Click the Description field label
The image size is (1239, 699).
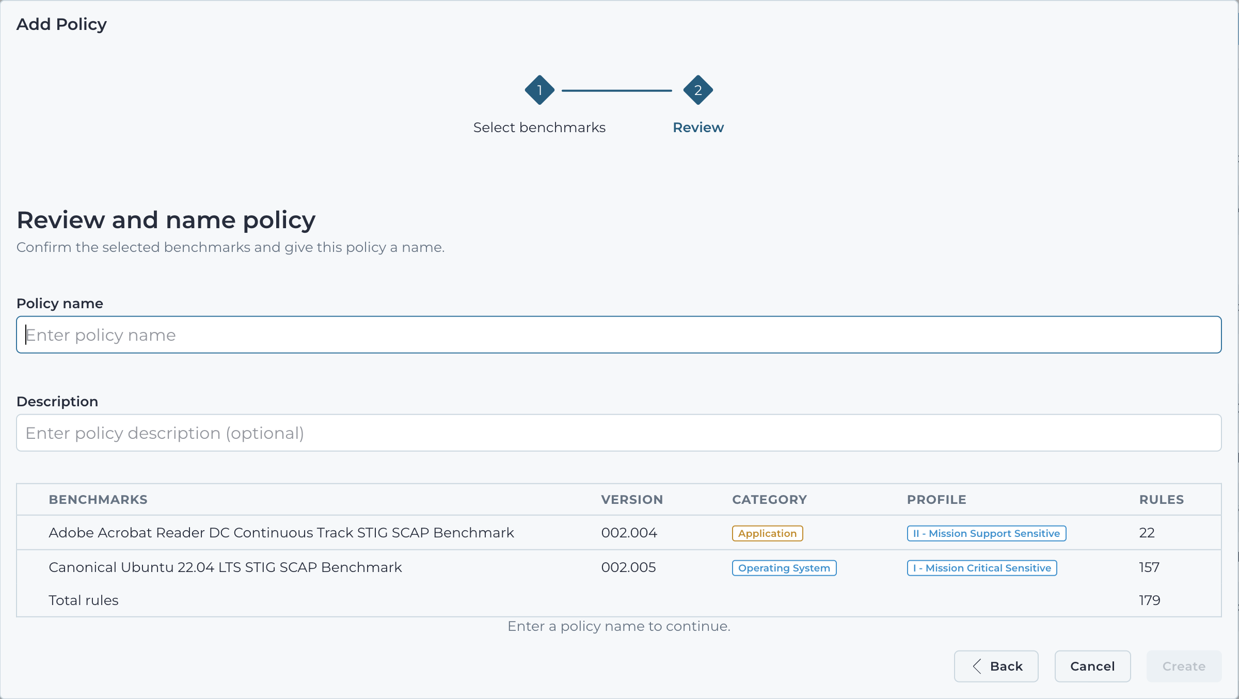click(57, 402)
